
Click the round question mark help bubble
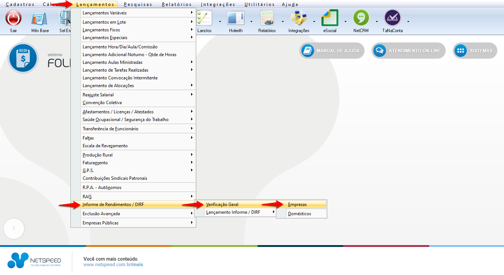coord(14,229)
